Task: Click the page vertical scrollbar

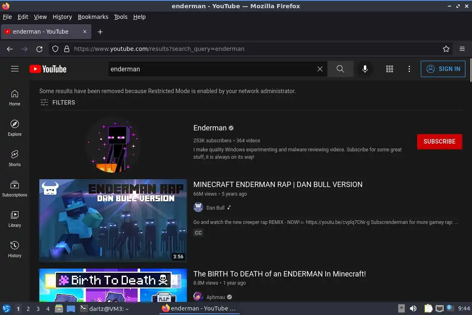Action: [x=470, y=70]
